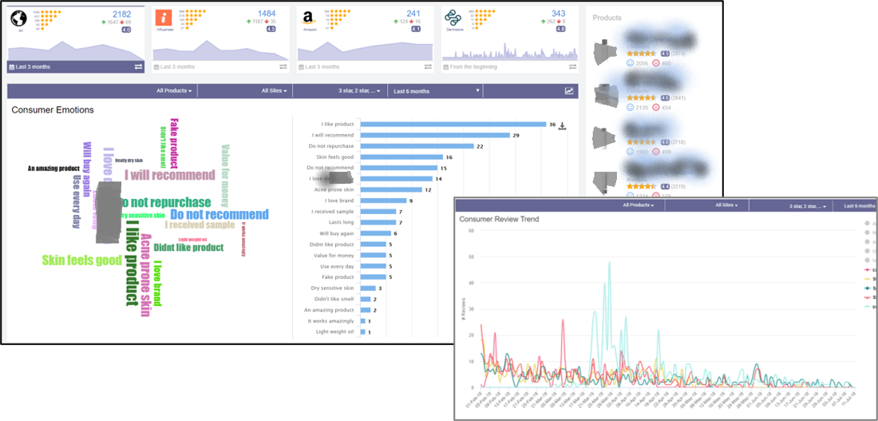Download the consumer emotions bar chart
This screenshot has width=878, height=421.
point(563,125)
